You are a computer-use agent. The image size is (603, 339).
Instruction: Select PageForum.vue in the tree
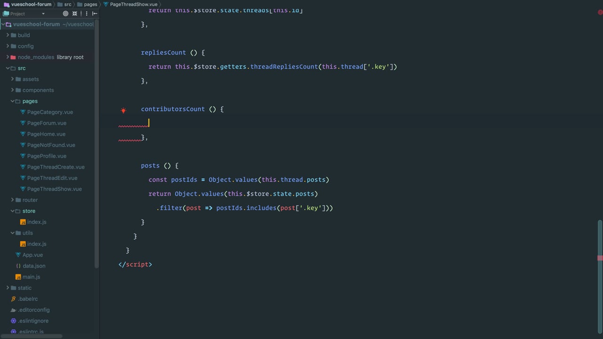[47, 123]
